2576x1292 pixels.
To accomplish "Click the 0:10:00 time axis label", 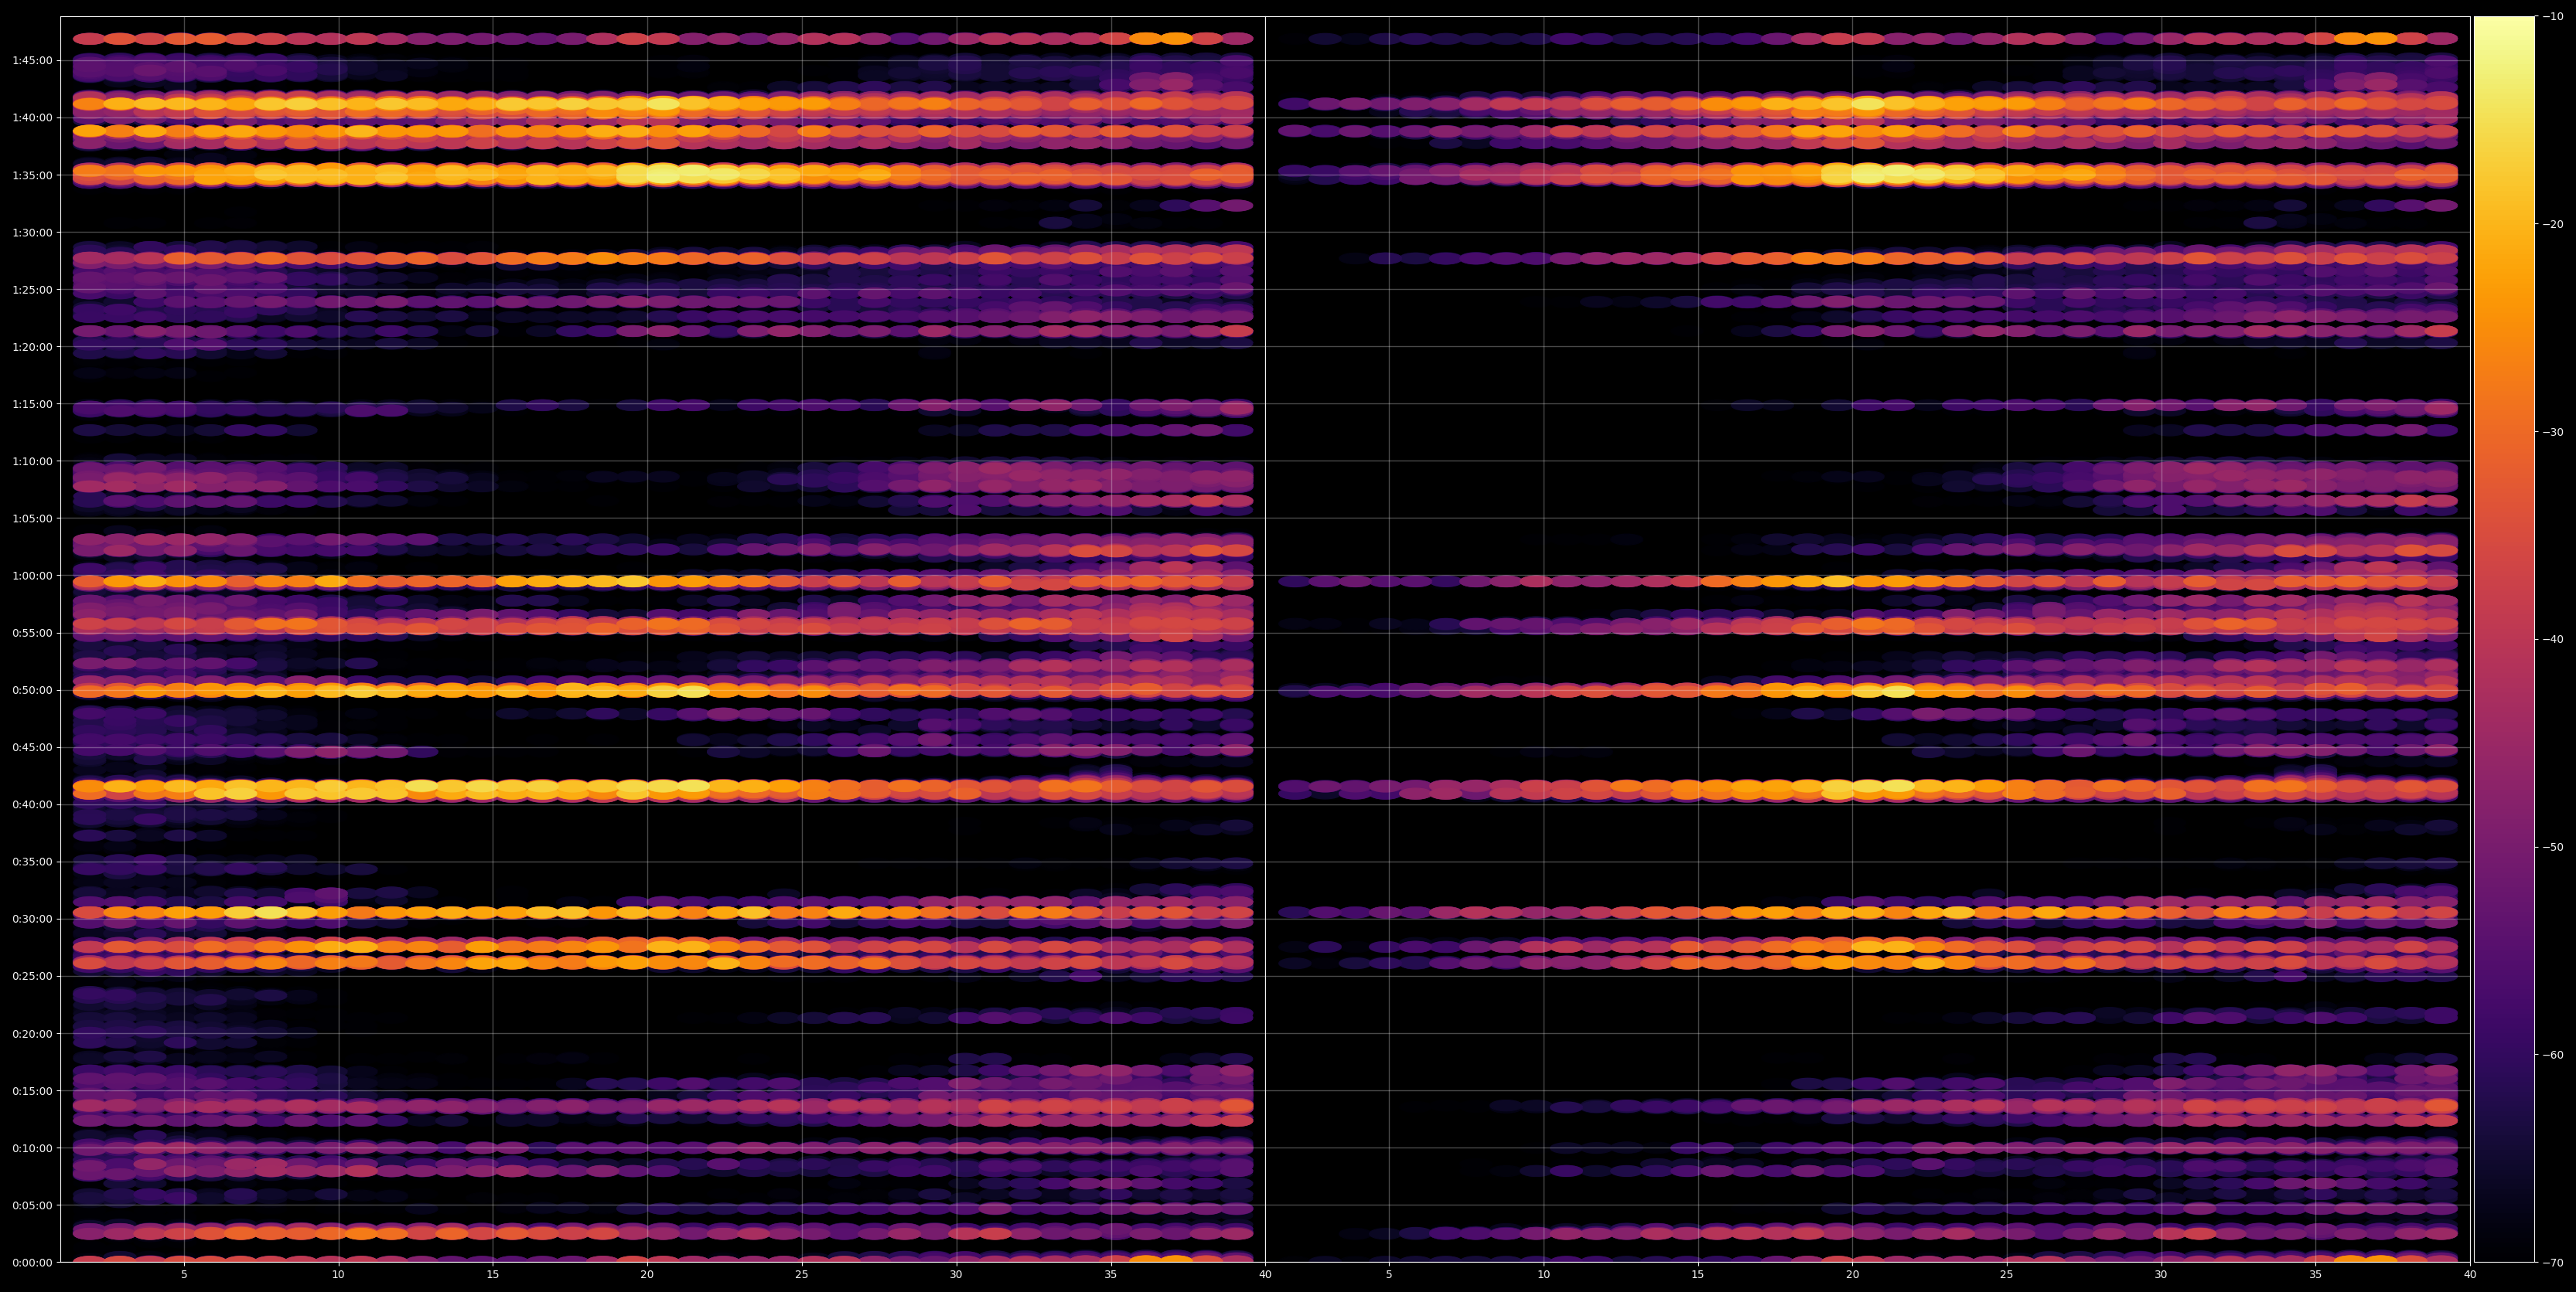I will [x=32, y=1148].
